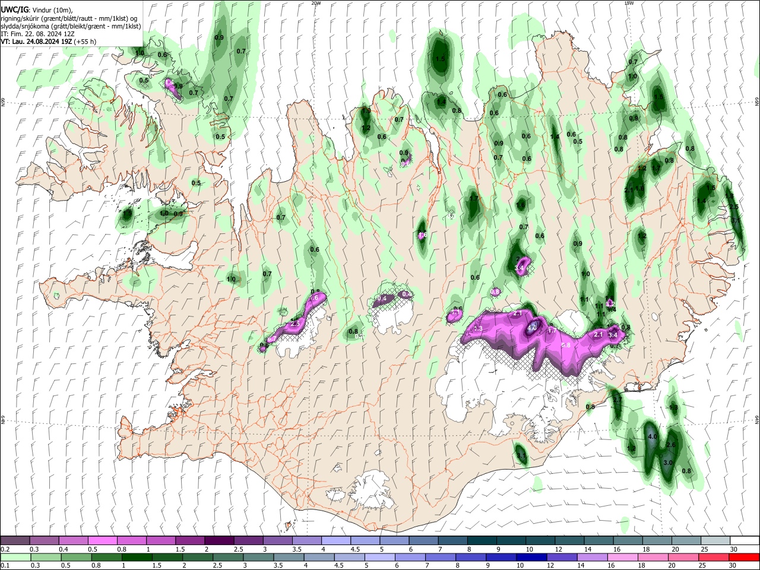
Task: Click the crimson swatch between 25 and 30, bottom scale
Action: (x=714, y=557)
